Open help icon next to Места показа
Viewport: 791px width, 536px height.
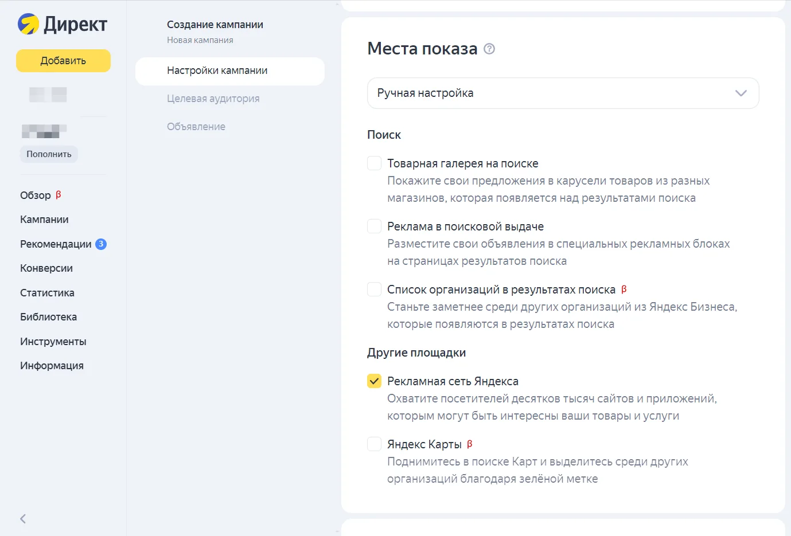[x=489, y=49]
